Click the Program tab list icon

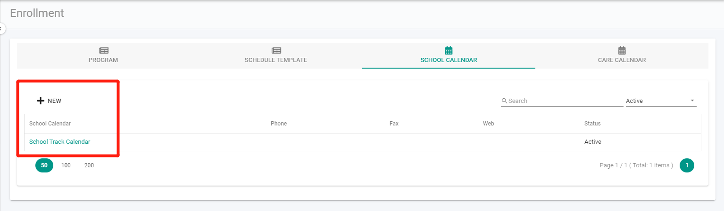pyautogui.click(x=103, y=50)
